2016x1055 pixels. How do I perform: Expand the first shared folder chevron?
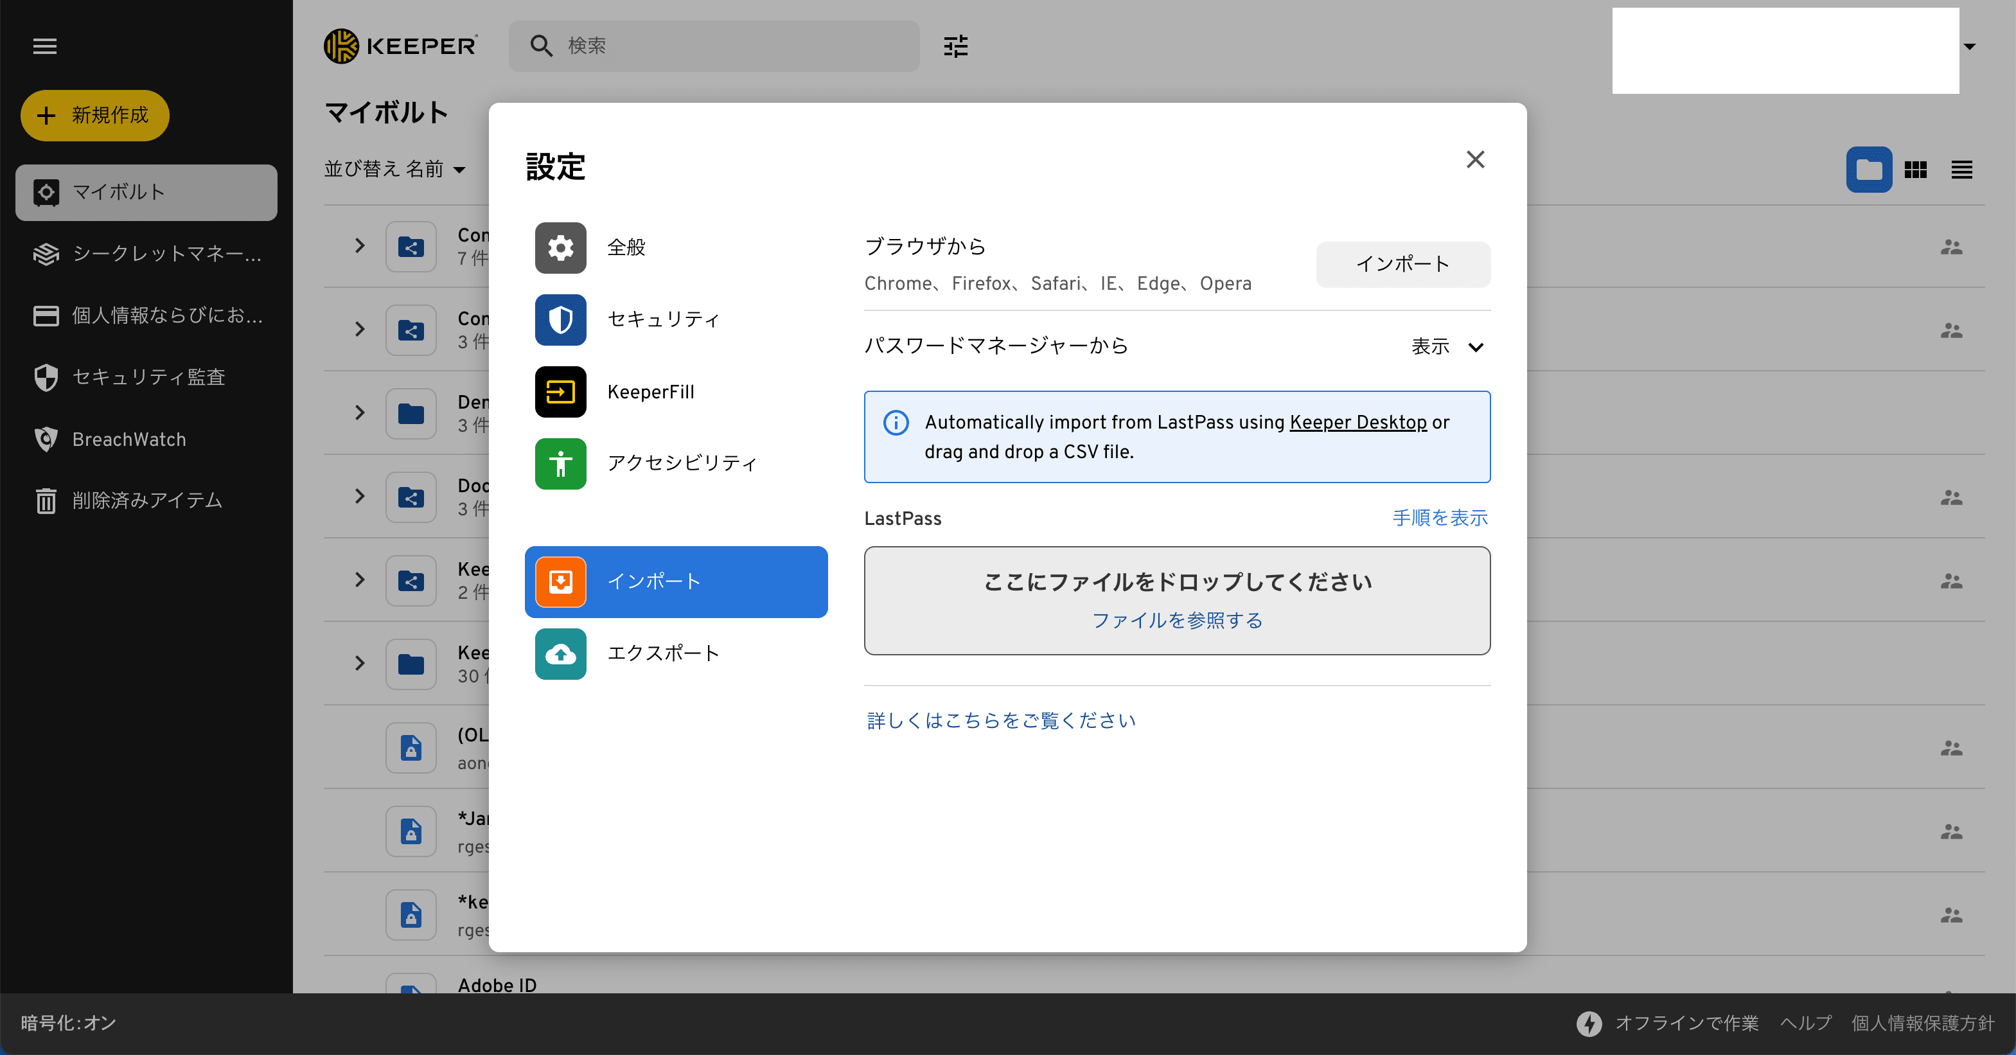click(x=359, y=245)
